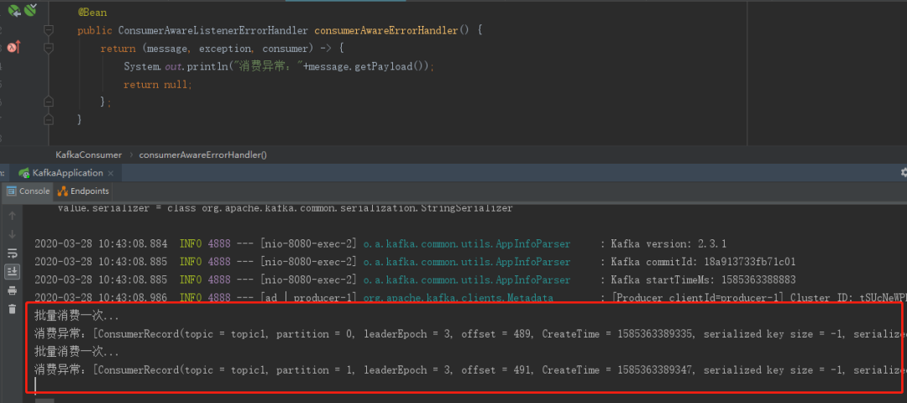Switch to the Console tab

29,191
